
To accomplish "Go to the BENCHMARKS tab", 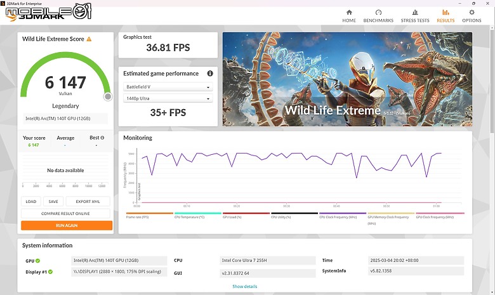I will 378,16.
